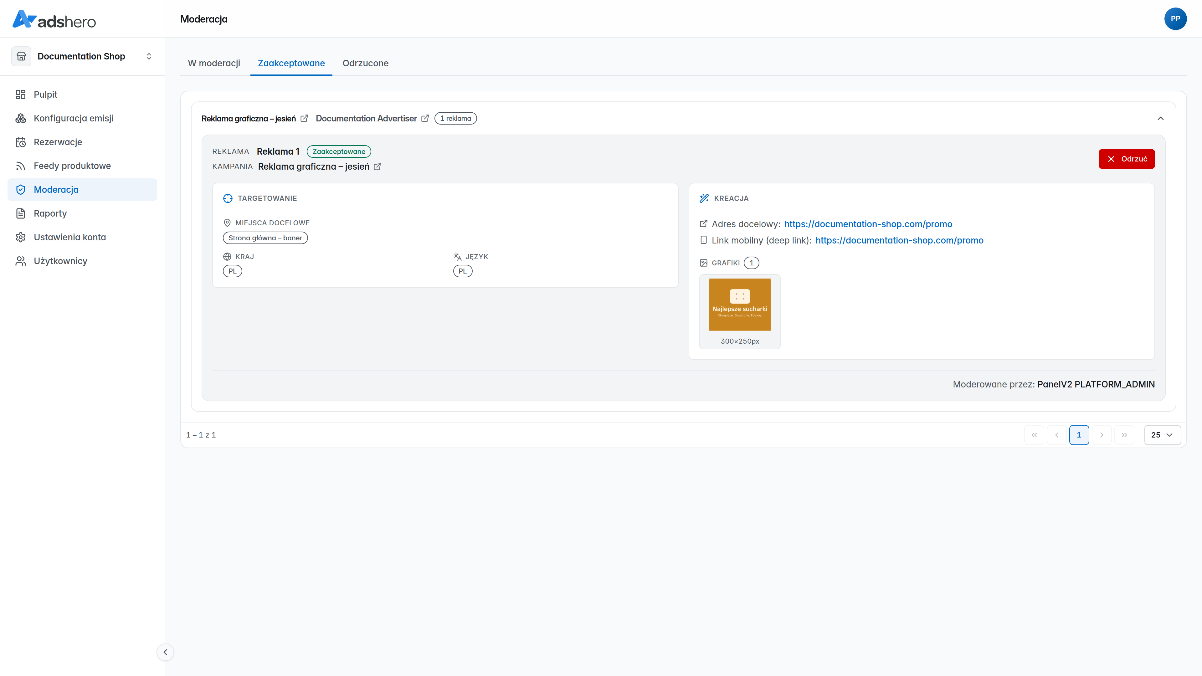Open the 25 per page dropdown
The width and height of the screenshot is (1202, 676).
[x=1162, y=435]
